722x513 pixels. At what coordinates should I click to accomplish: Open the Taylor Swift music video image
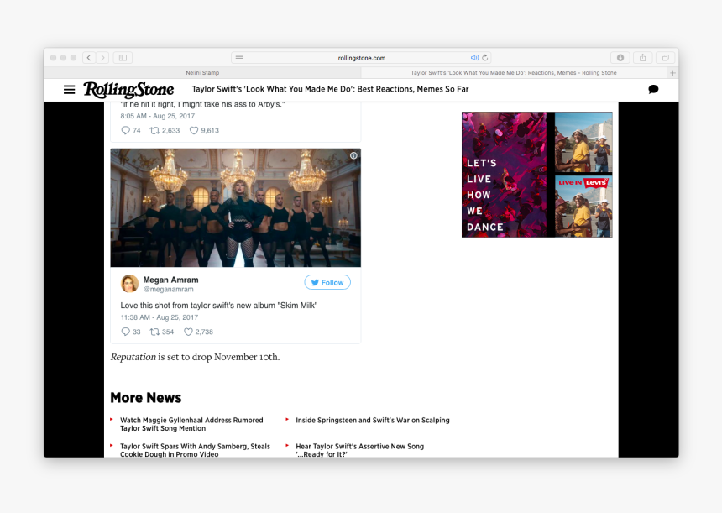(236, 207)
